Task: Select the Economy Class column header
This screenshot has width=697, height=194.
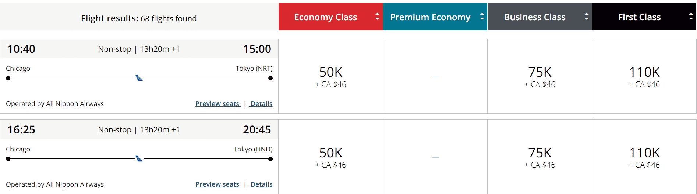Action: tap(325, 17)
